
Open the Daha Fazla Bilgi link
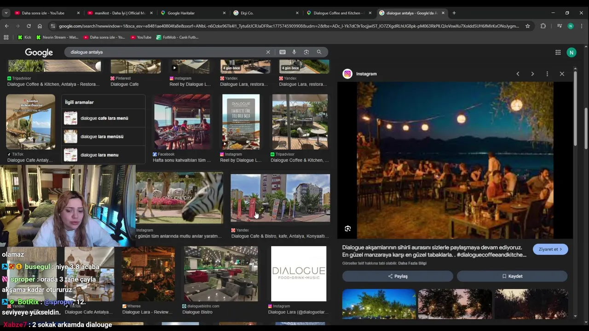[x=412, y=263]
